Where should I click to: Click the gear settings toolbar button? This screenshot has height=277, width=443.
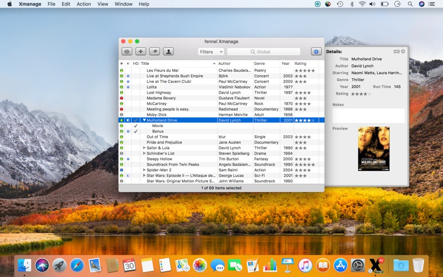point(127,52)
